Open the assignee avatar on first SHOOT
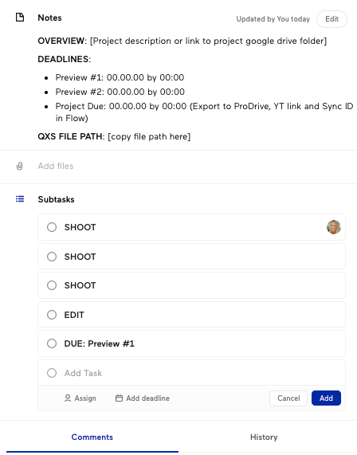The height and width of the screenshot is (455, 357). click(x=333, y=227)
